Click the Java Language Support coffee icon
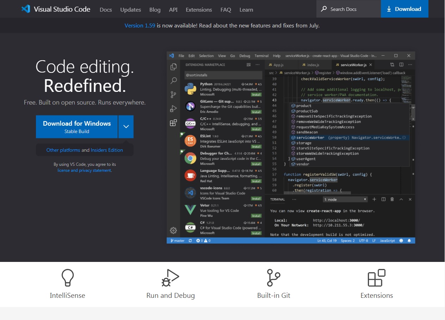 coord(190,176)
